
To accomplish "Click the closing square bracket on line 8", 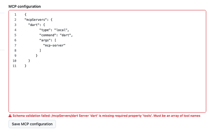I will (x=40, y=50).
